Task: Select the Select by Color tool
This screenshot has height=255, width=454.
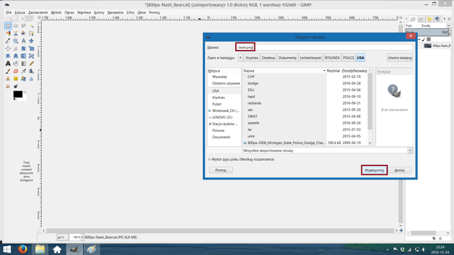Action: [8, 33]
